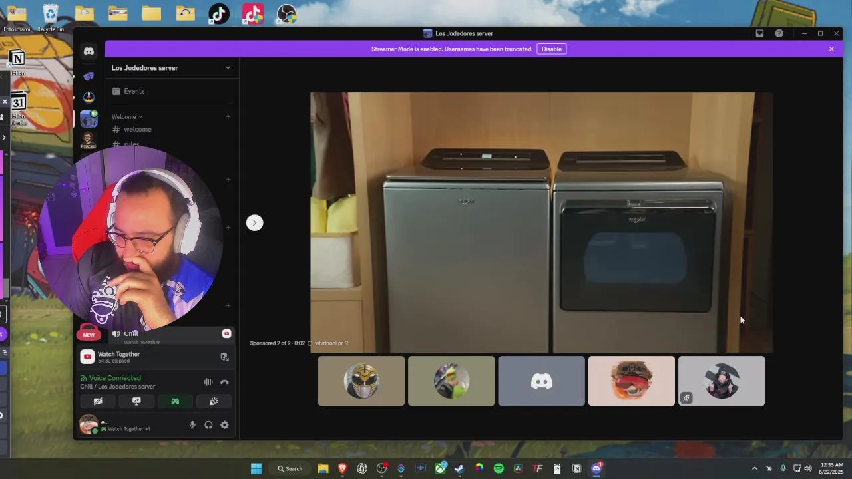Open TikTok desktop shortcut

218,13
